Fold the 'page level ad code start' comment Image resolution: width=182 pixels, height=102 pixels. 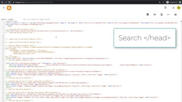click(x=5, y=39)
